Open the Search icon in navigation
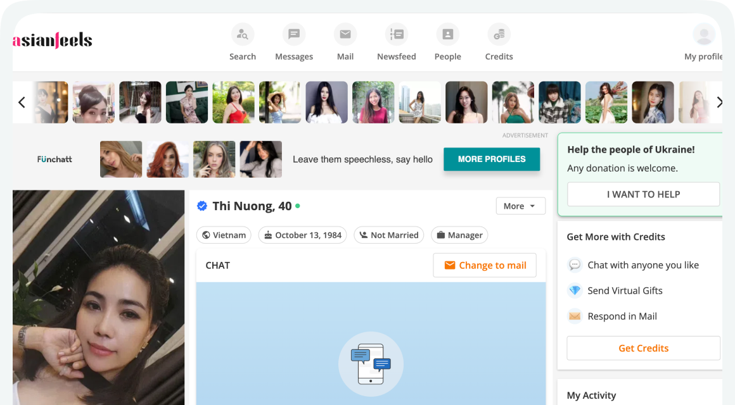Viewport: 735px width, 405px height. click(x=243, y=35)
